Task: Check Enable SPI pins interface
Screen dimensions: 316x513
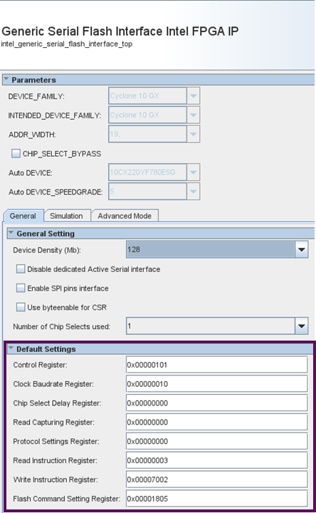Action: (21, 288)
